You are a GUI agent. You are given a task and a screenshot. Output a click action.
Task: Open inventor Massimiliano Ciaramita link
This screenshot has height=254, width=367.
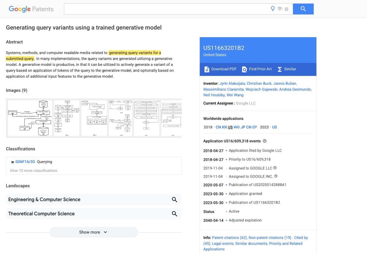(x=223, y=89)
